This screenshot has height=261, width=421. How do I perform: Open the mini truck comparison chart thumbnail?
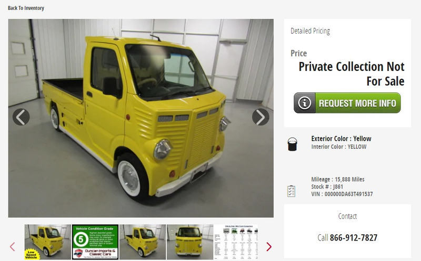pyautogui.click(x=236, y=242)
